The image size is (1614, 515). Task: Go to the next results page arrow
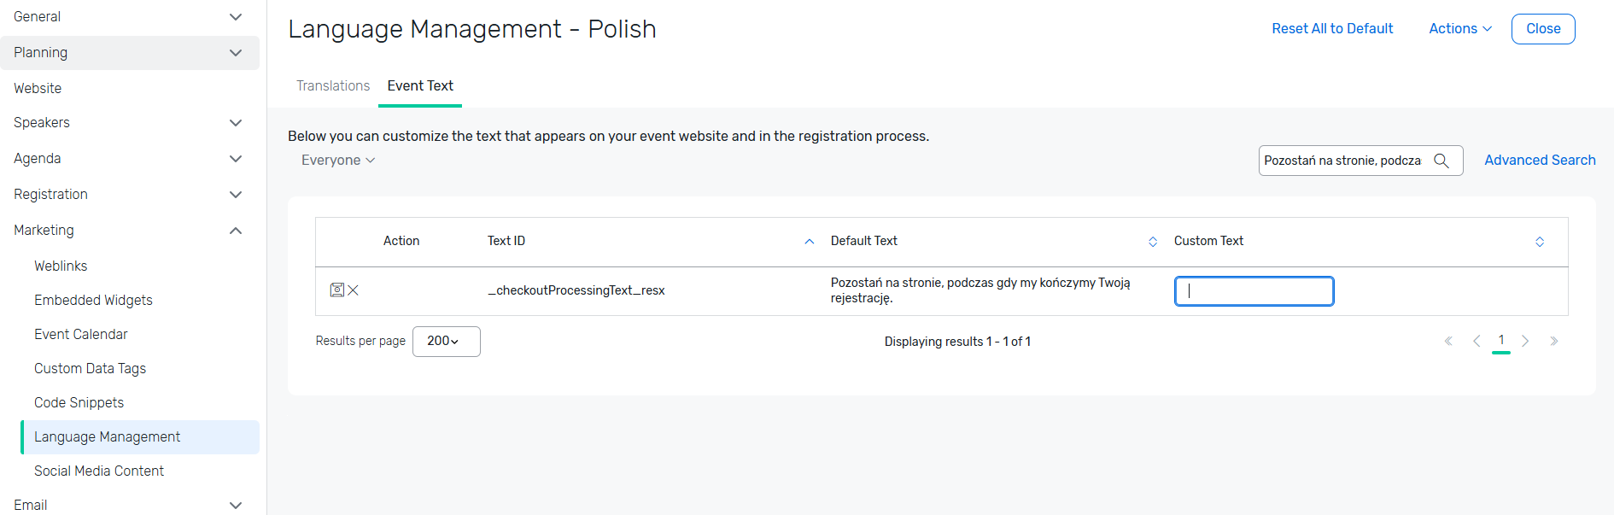(x=1525, y=341)
